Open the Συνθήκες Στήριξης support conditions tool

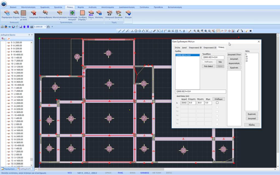[82, 15]
